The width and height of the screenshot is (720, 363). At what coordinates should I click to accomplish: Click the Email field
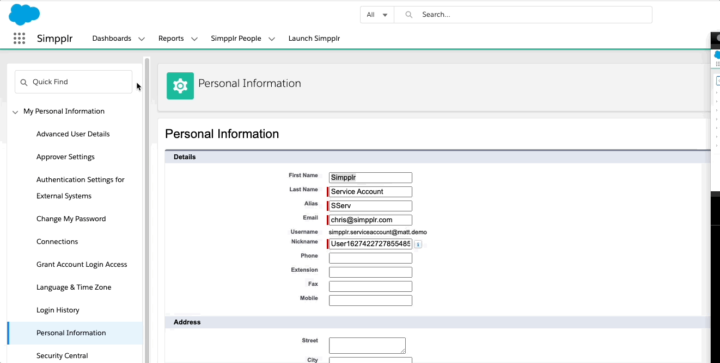(x=370, y=220)
